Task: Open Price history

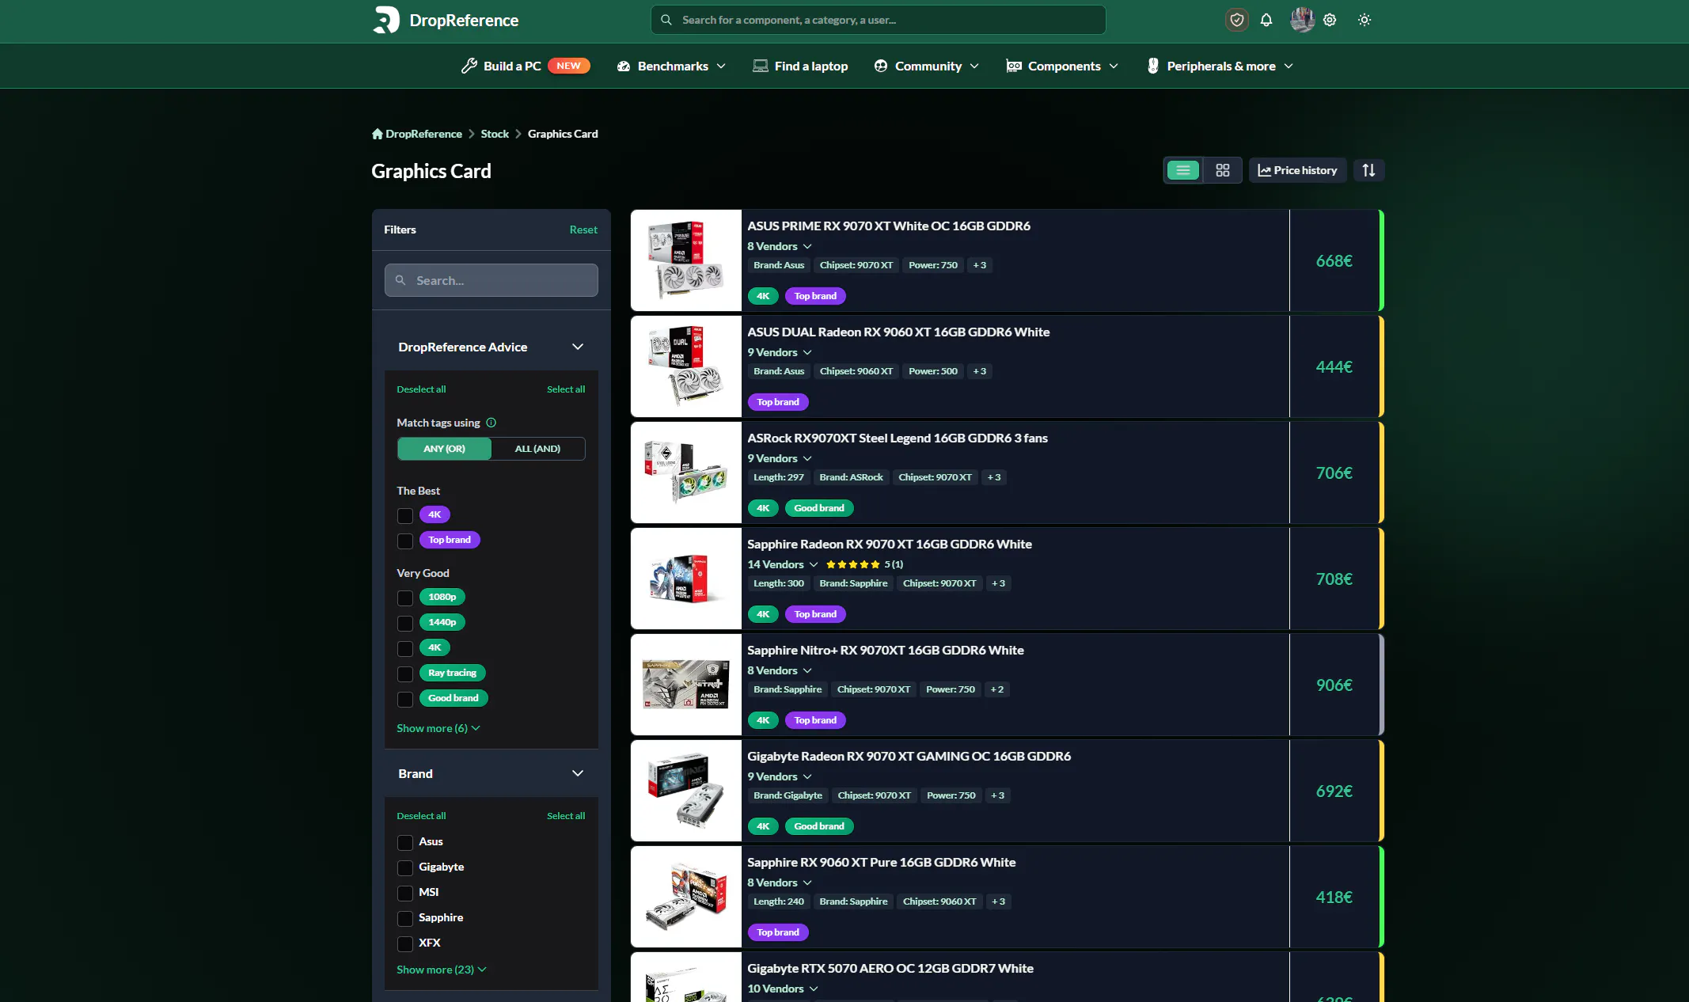Action: click(1297, 170)
